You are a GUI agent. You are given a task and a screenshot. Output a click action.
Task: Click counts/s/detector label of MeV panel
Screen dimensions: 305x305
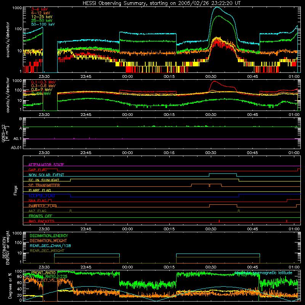[8, 95]
